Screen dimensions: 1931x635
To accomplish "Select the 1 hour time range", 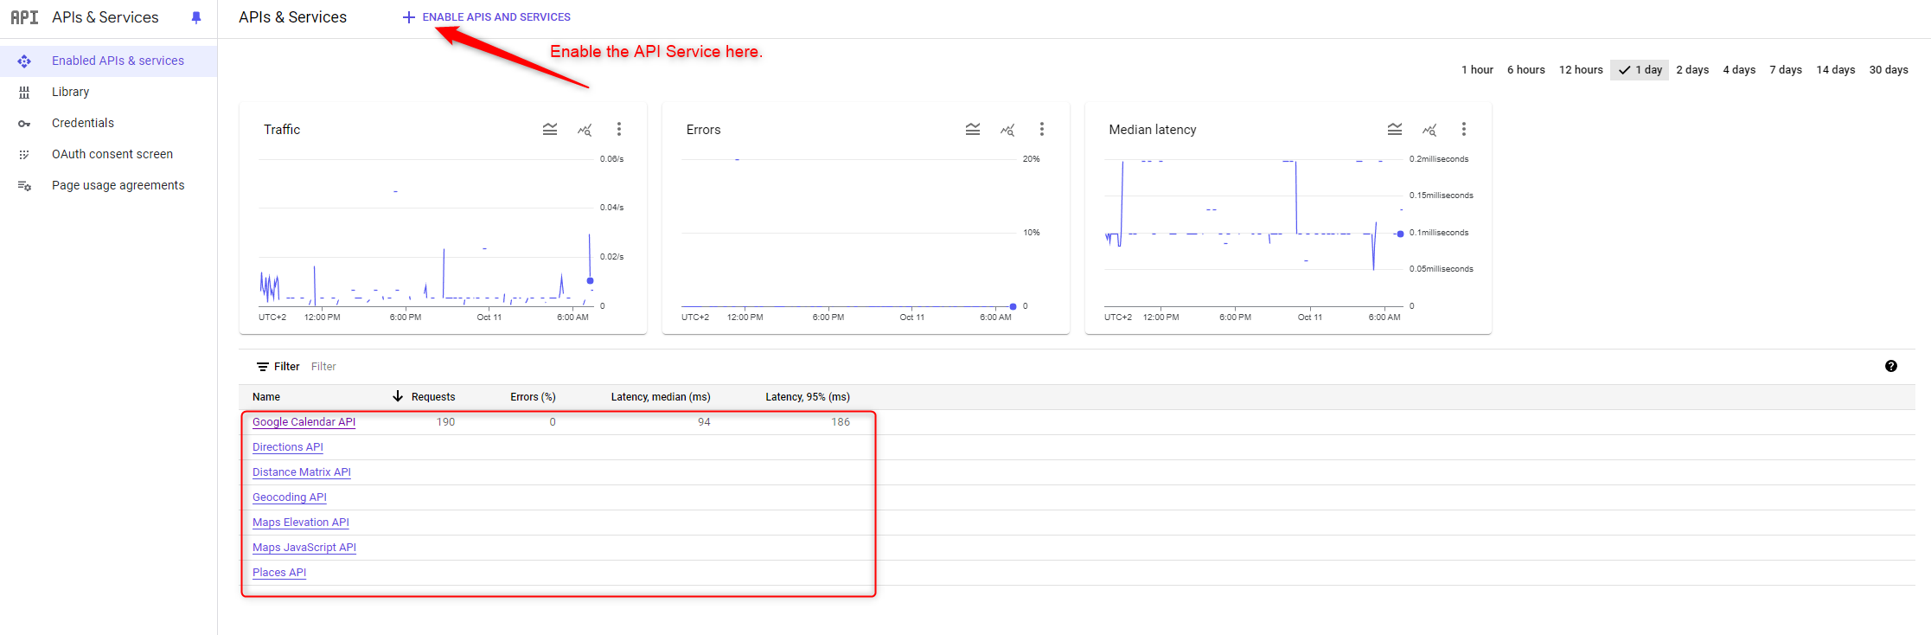I will coord(1477,70).
